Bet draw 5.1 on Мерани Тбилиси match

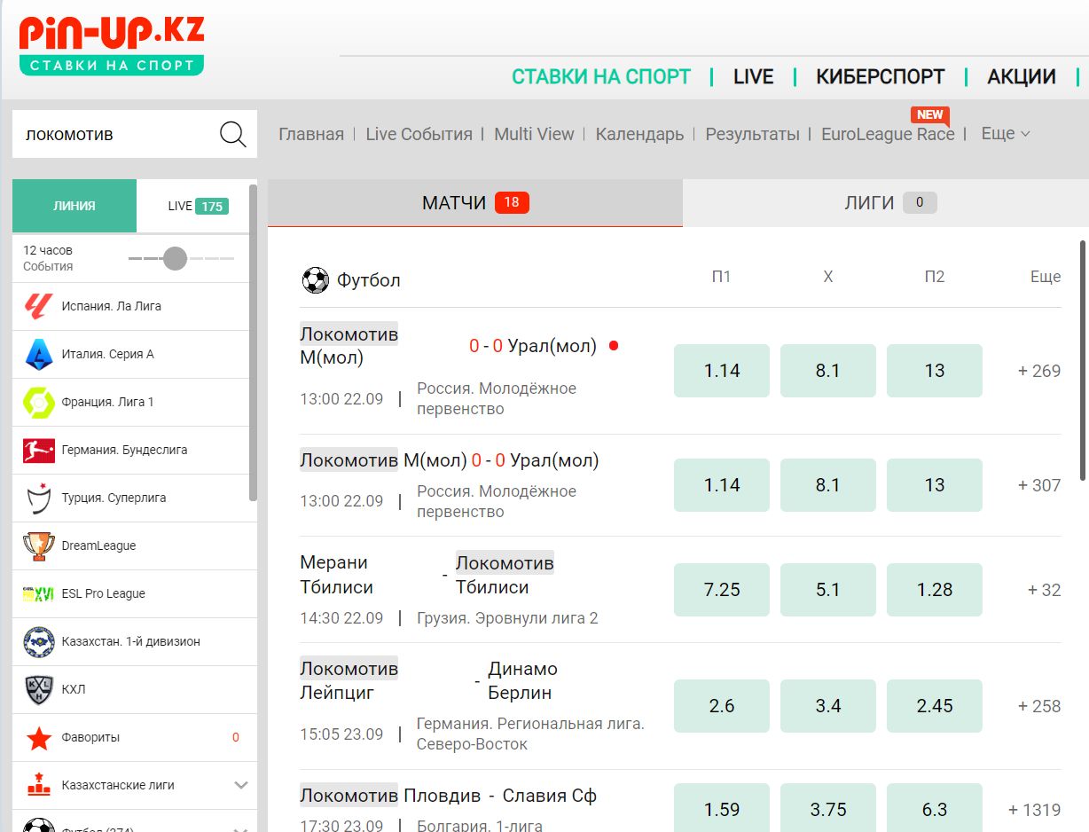[x=828, y=590]
